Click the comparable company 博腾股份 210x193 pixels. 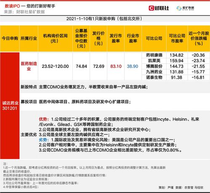coord(154,66)
